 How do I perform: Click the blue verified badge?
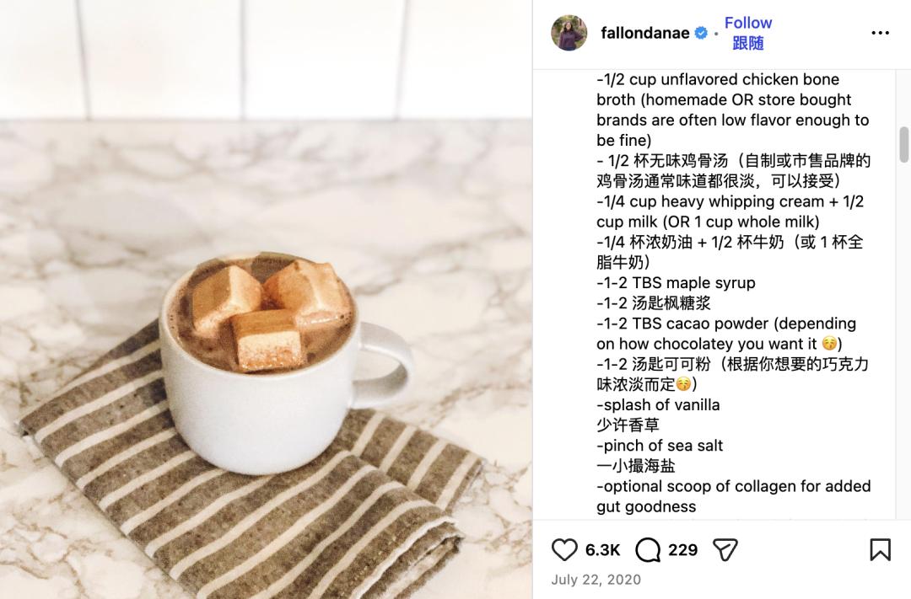click(701, 33)
